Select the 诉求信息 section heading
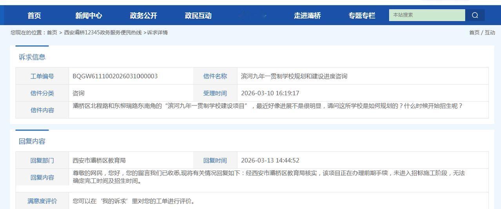The height and width of the screenshot is (209, 501). (x=32, y=57)
